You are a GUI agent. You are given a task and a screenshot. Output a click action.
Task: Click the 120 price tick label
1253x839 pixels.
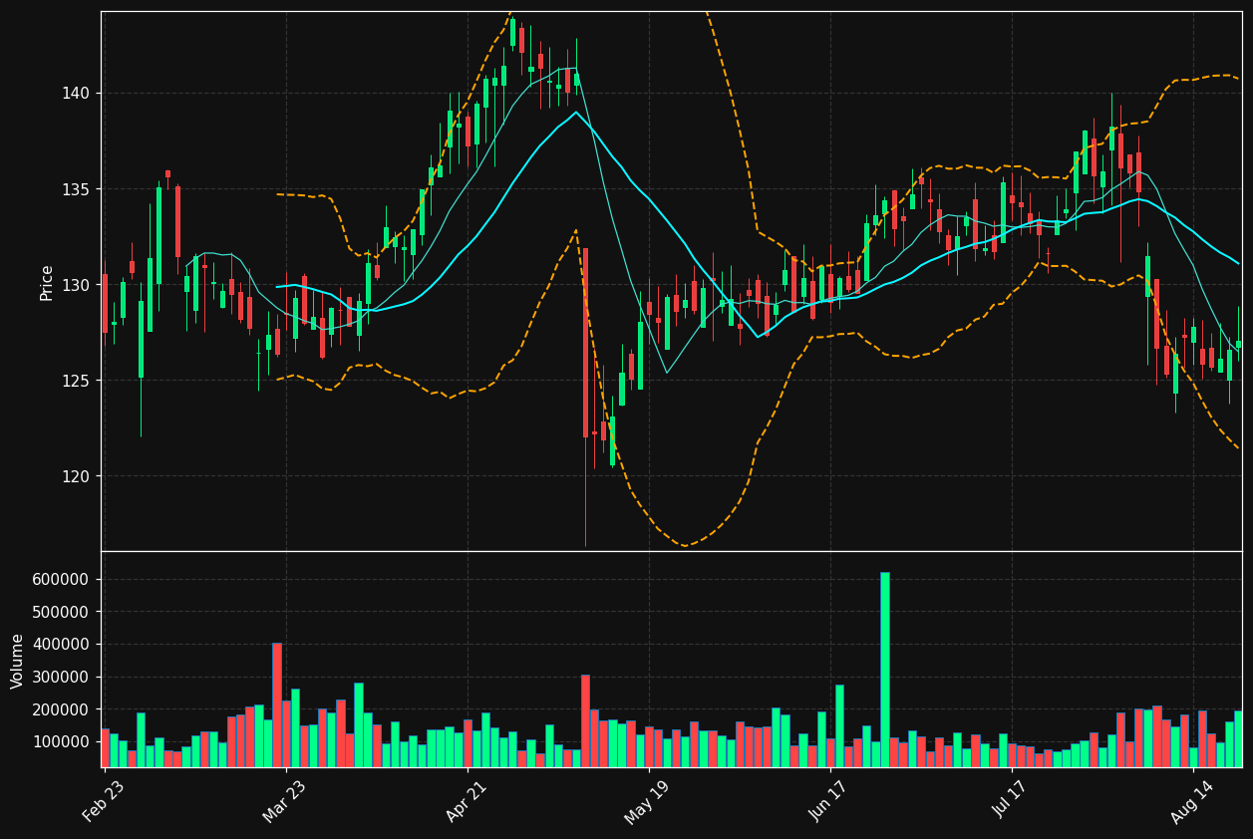pyautogui.click(x=76, y=476)
